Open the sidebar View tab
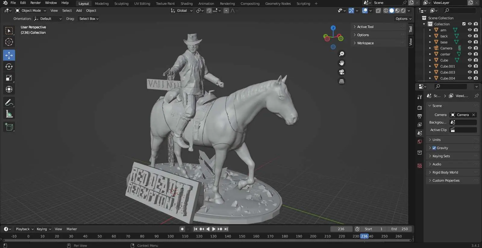The width and height of the screenshot is (482, 248). [411, 42]
